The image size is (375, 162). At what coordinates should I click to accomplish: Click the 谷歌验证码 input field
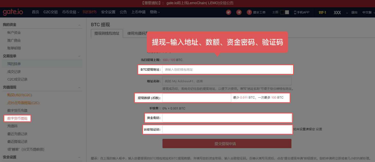227,130
